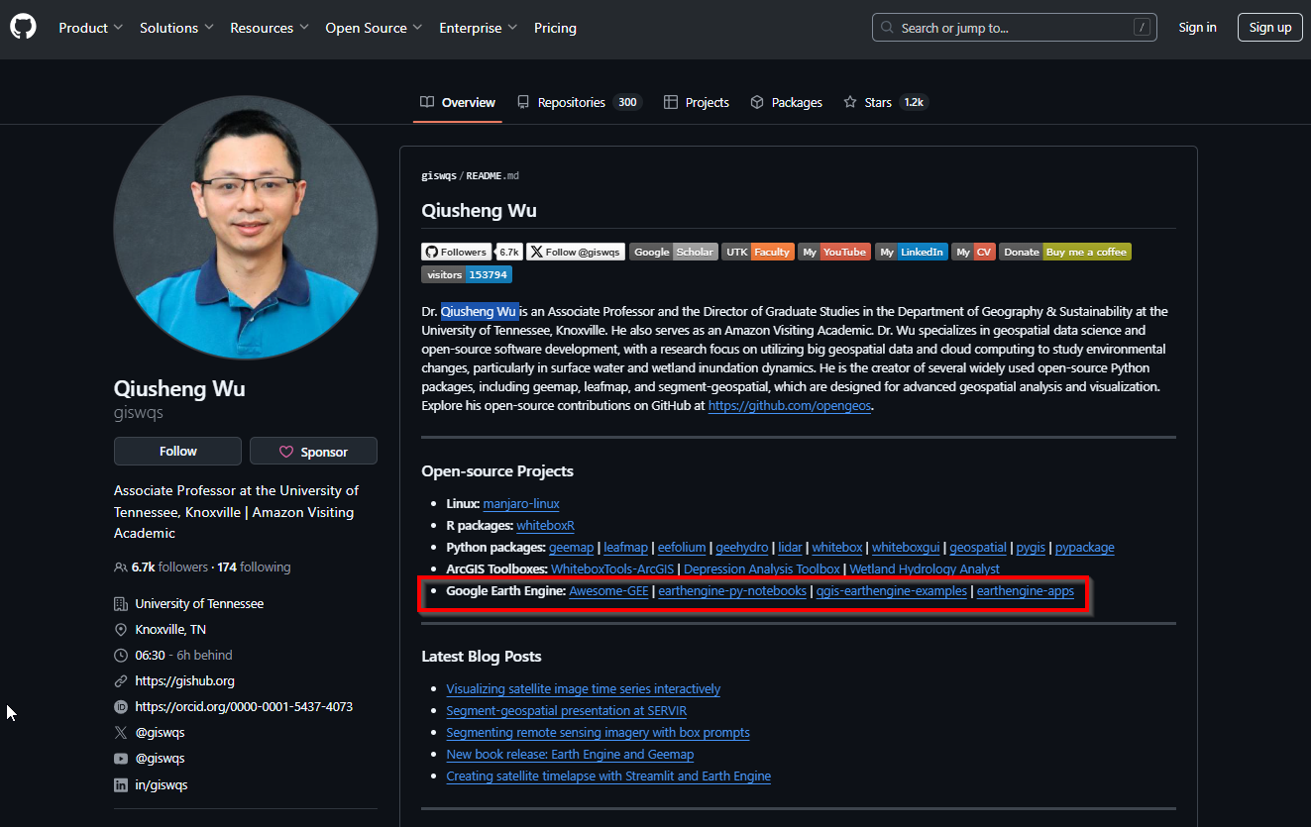
Task: Open New book release Earth Engine post
Action: click(570, 755)
